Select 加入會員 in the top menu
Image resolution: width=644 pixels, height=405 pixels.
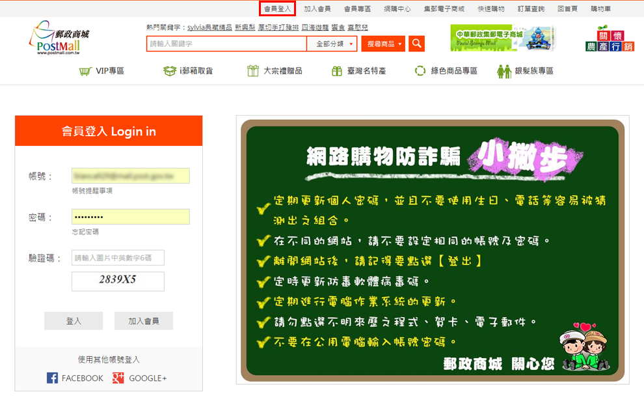coord(317,8)
